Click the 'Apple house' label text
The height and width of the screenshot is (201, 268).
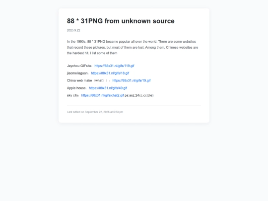76,88
